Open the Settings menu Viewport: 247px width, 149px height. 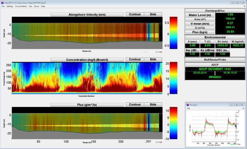click(x=10, y=6)
